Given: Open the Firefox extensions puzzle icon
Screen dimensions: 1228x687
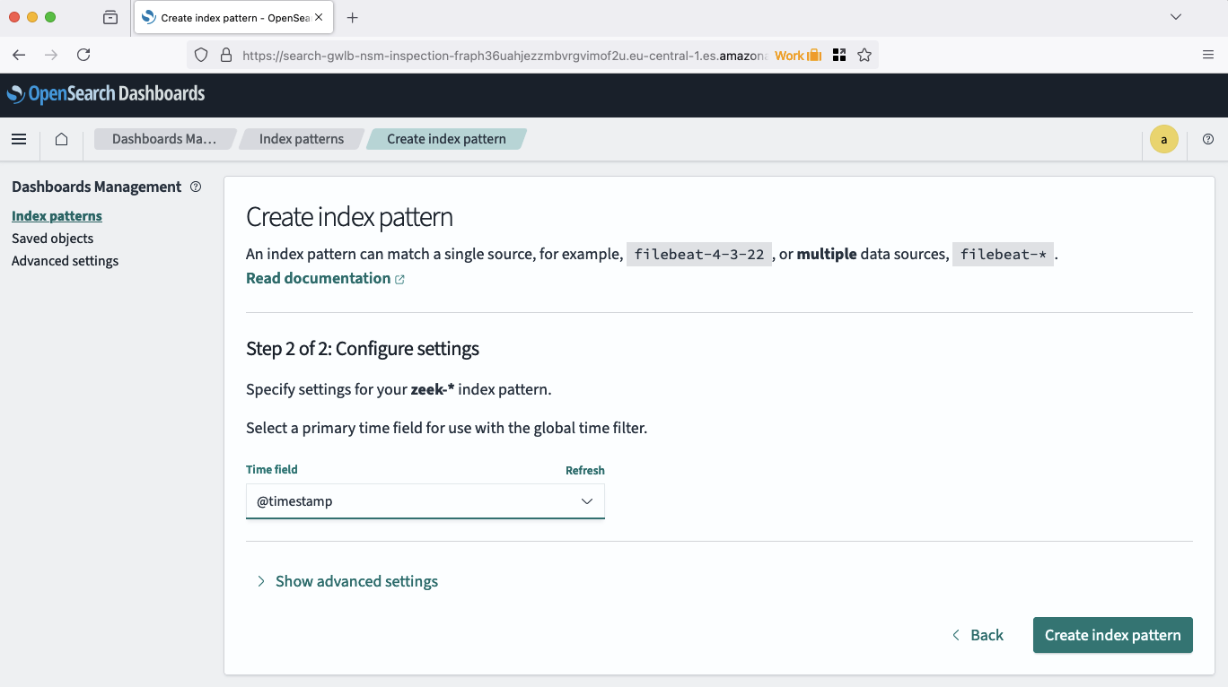Looking at the screenshot, I should tap(838, 55).
